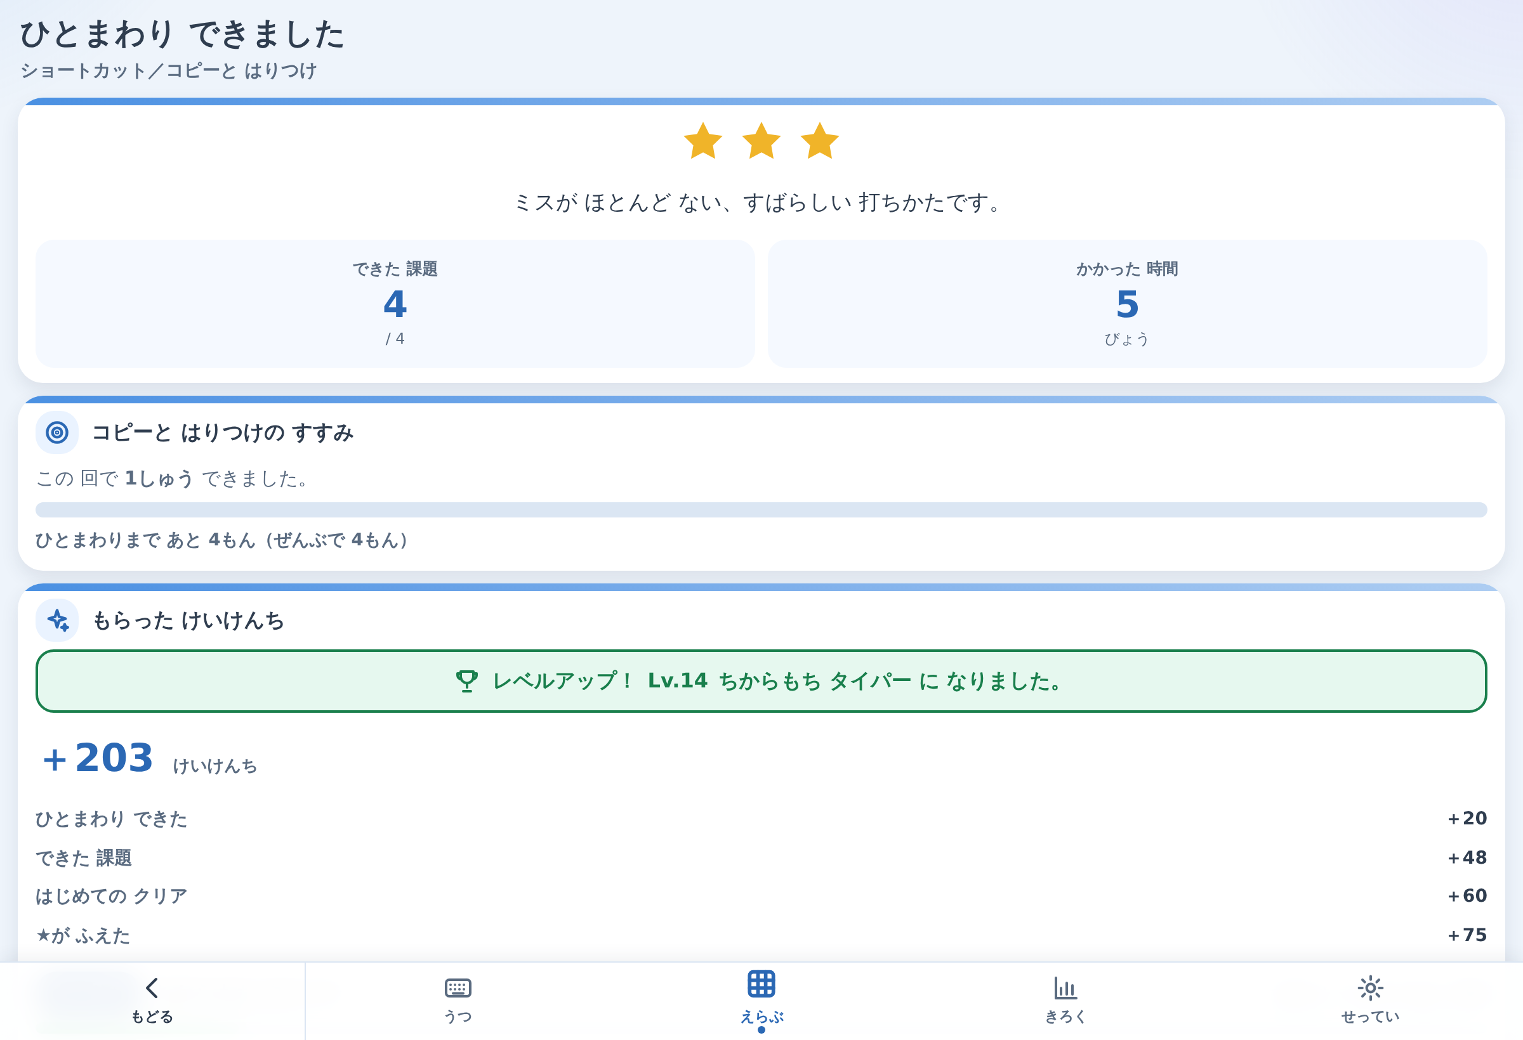This screenshot has width=1523, height=1040.
Task: Click the sparkle icon beside もらった けいけんち
Action: (57, 620)
